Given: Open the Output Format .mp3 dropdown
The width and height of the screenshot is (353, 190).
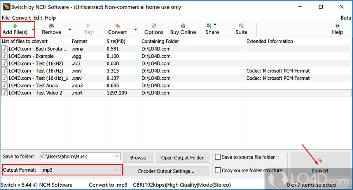Looking at the screenshot, I should [81, 170].
